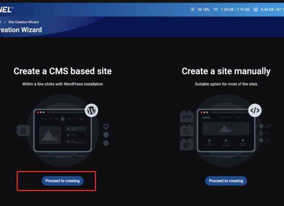The height and width of the screenshot is (206, 284).
Task: Click the 26.18% CPU load value
Action: (203, 9)
